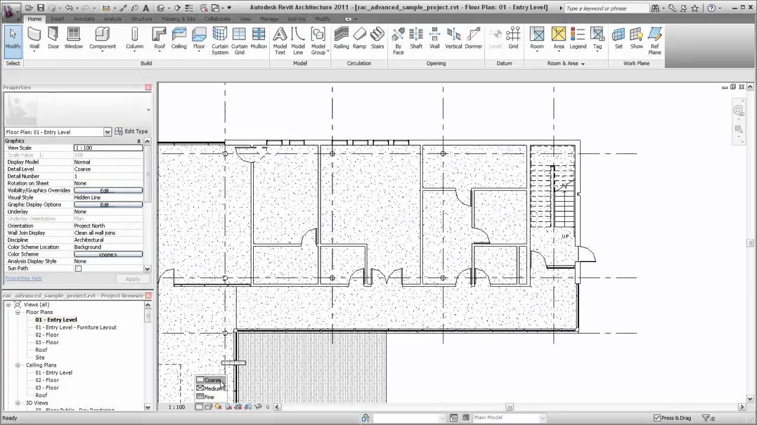Open the Model Group dropdown arrow
The image size is (757, 425).
click(x=328, y=52)
